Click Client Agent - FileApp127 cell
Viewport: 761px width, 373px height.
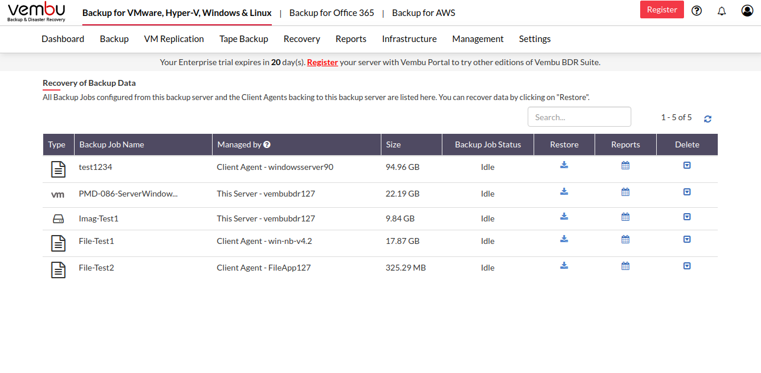click(264, 268)
